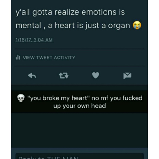Image resolution: width=159 pixels, height=159 pixels.
Task: Click the word "fucked" in the caption
Action: click(x=132, y=98)
